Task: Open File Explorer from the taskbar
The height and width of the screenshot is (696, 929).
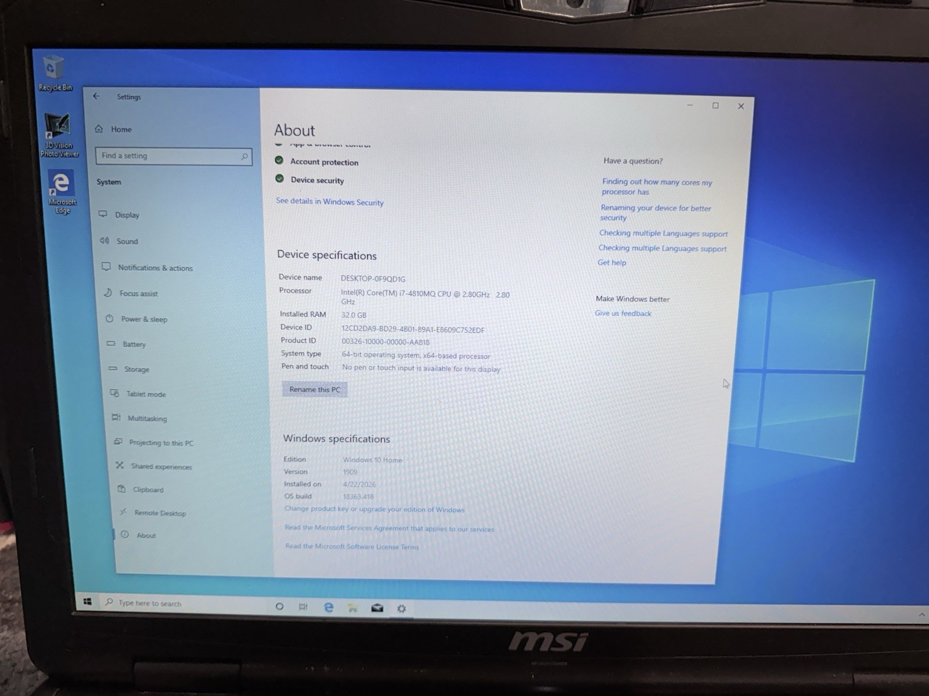Action: [x=352, y=608]
